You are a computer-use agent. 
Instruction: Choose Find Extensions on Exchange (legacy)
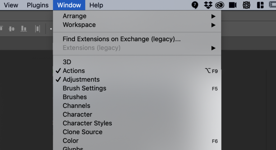coord(121,39)
